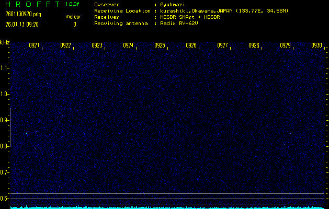Select the 0925 time marker
The width and height of the screenshot is (329, 209).
[x=160, y=45]
